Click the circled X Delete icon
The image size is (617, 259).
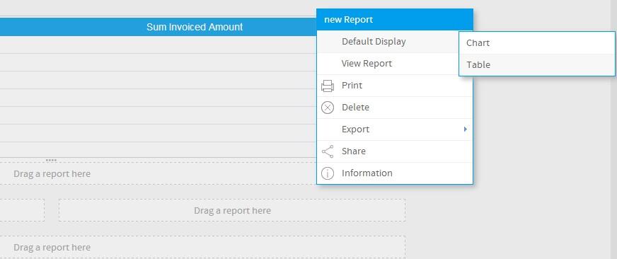coord(328,108)
